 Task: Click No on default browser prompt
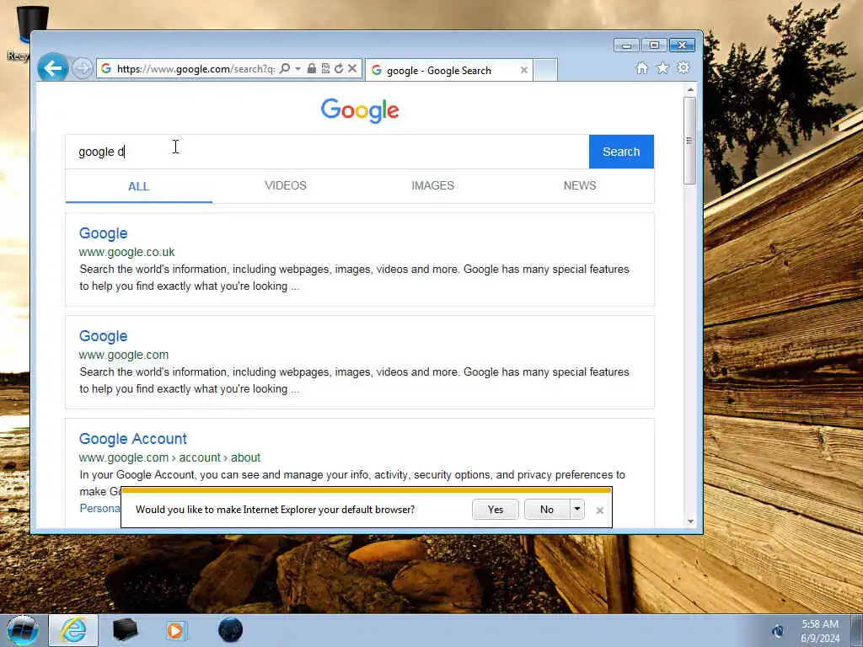tap(546, 510)
